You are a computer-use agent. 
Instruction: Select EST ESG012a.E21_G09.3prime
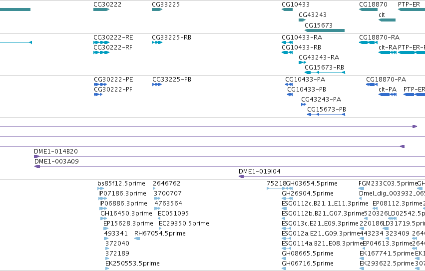click(287, 238)
